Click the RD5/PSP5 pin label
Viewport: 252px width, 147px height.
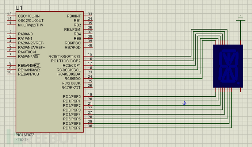pos(72,119)
